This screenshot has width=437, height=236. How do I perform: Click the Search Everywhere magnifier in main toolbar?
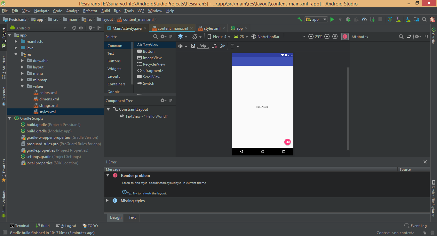coord(424,20)
